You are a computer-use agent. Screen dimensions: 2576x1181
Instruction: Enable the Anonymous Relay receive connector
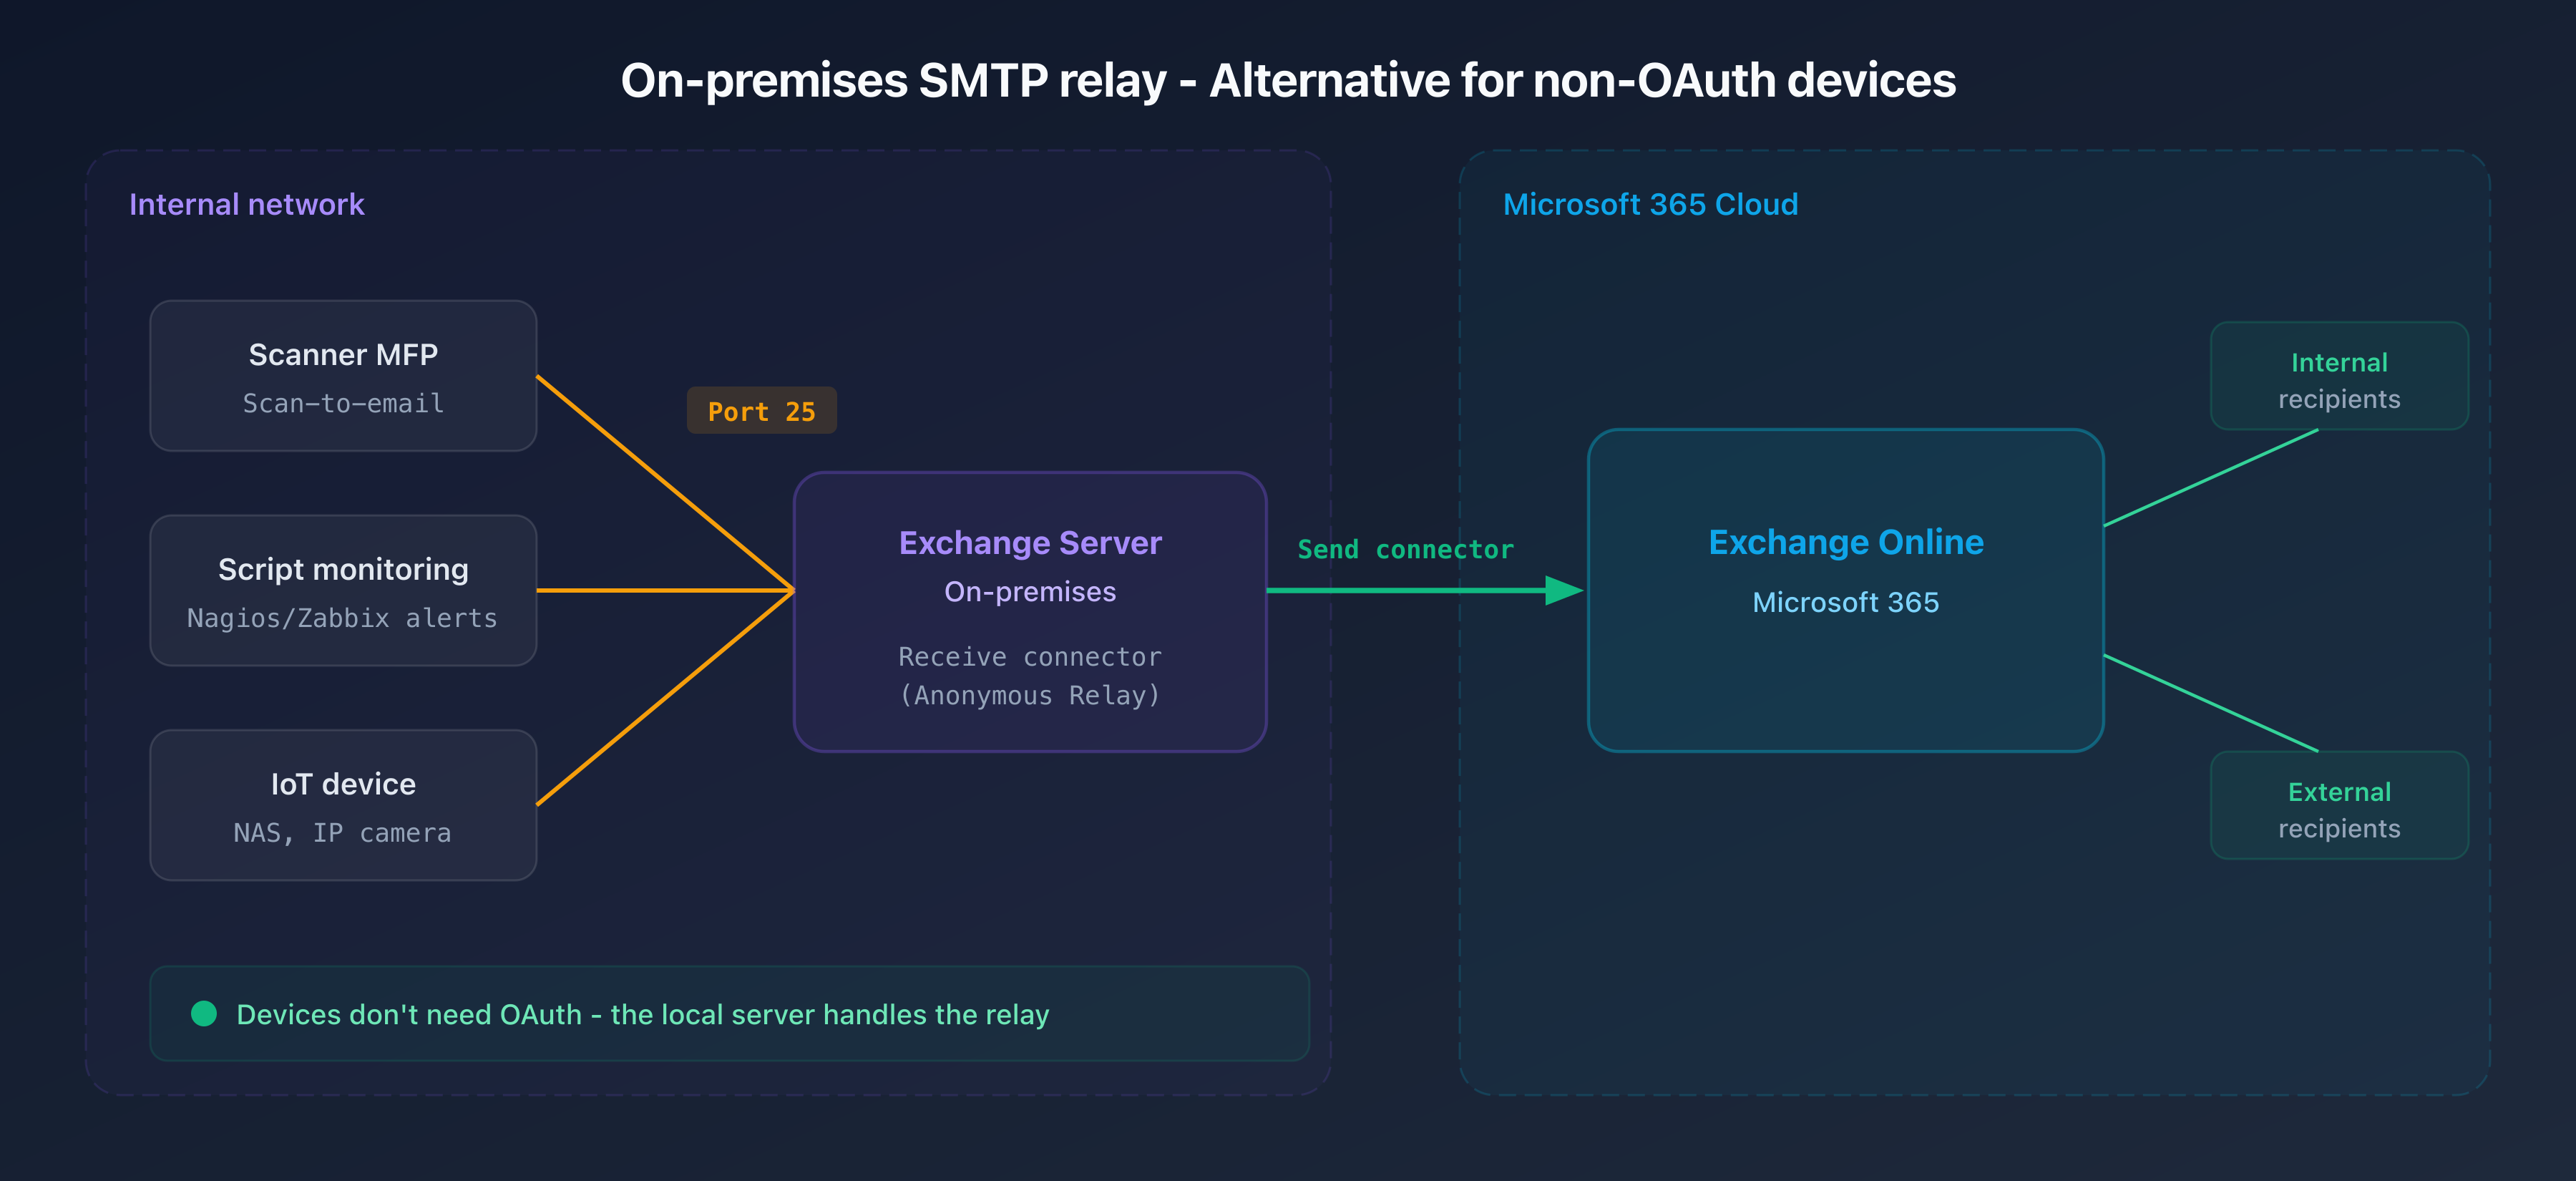(x=1029, y=675)
